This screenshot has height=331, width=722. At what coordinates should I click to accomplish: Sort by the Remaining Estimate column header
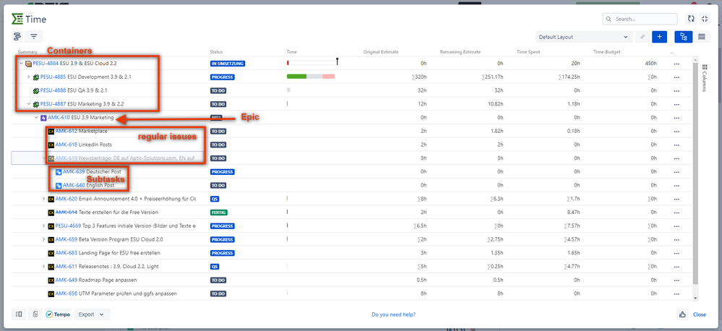click(x=460, y=52)
